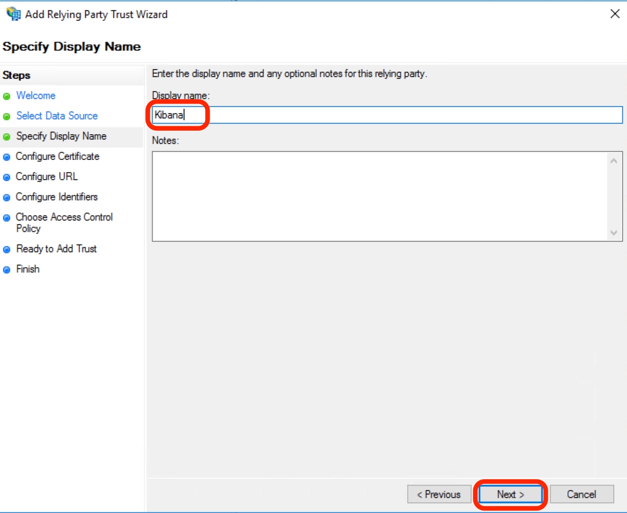Click the Welcome step link
The image size is (627, 513).
(x=36, y=96)
